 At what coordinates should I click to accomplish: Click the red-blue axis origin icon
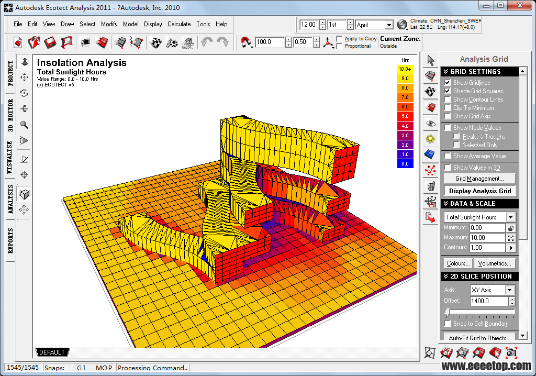[329, 43]
